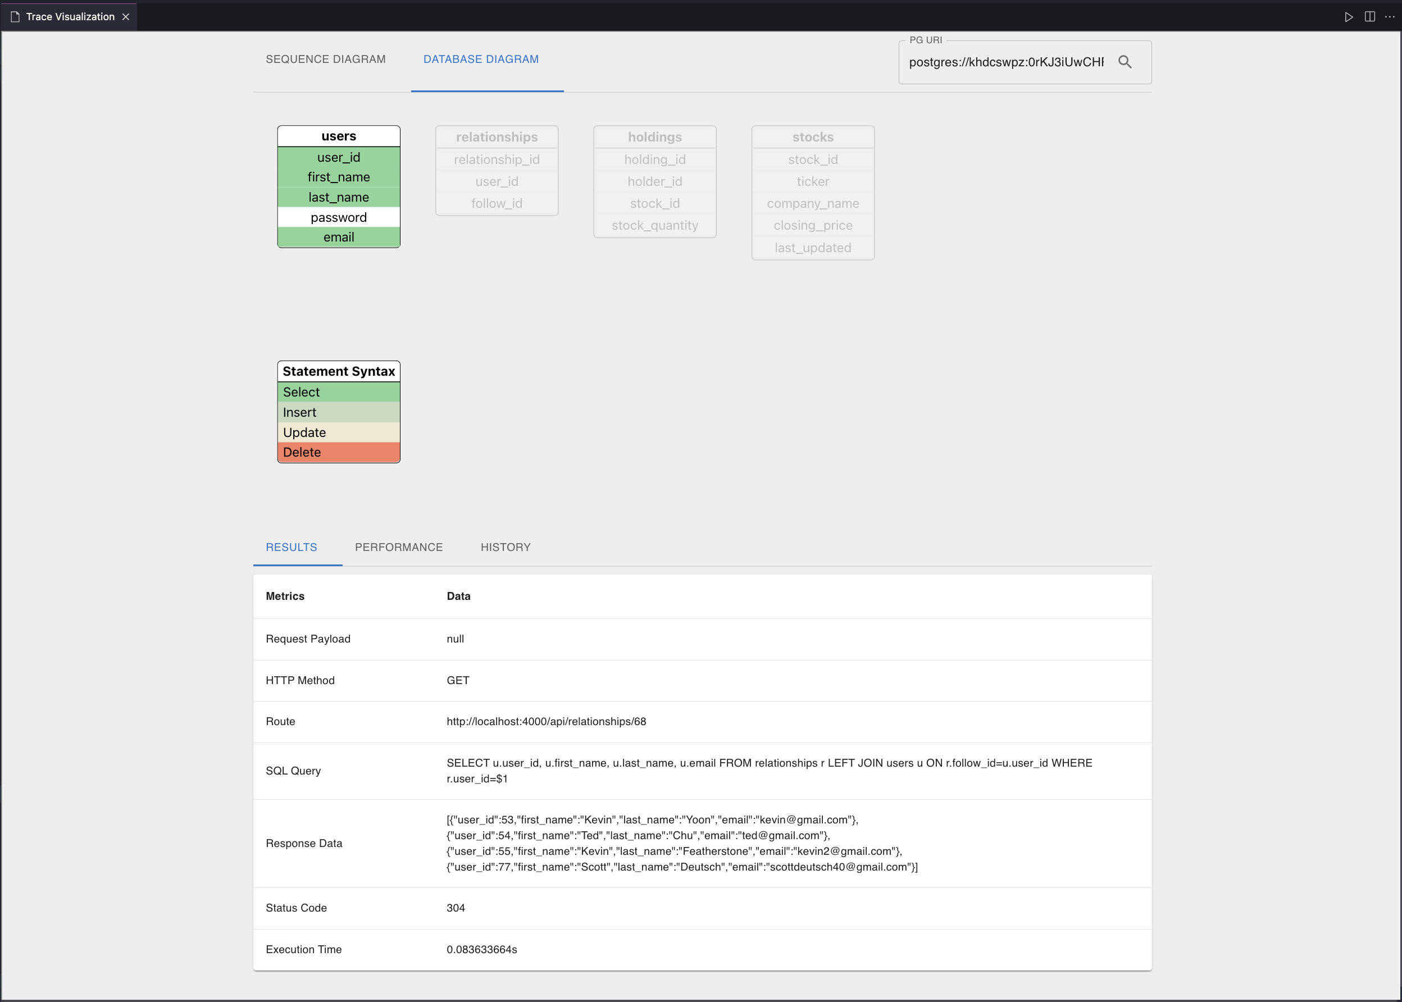The height and width of the screenshot is (1002, 1402).
Task: Open the History tab
Action: click(x=506, y=547)
